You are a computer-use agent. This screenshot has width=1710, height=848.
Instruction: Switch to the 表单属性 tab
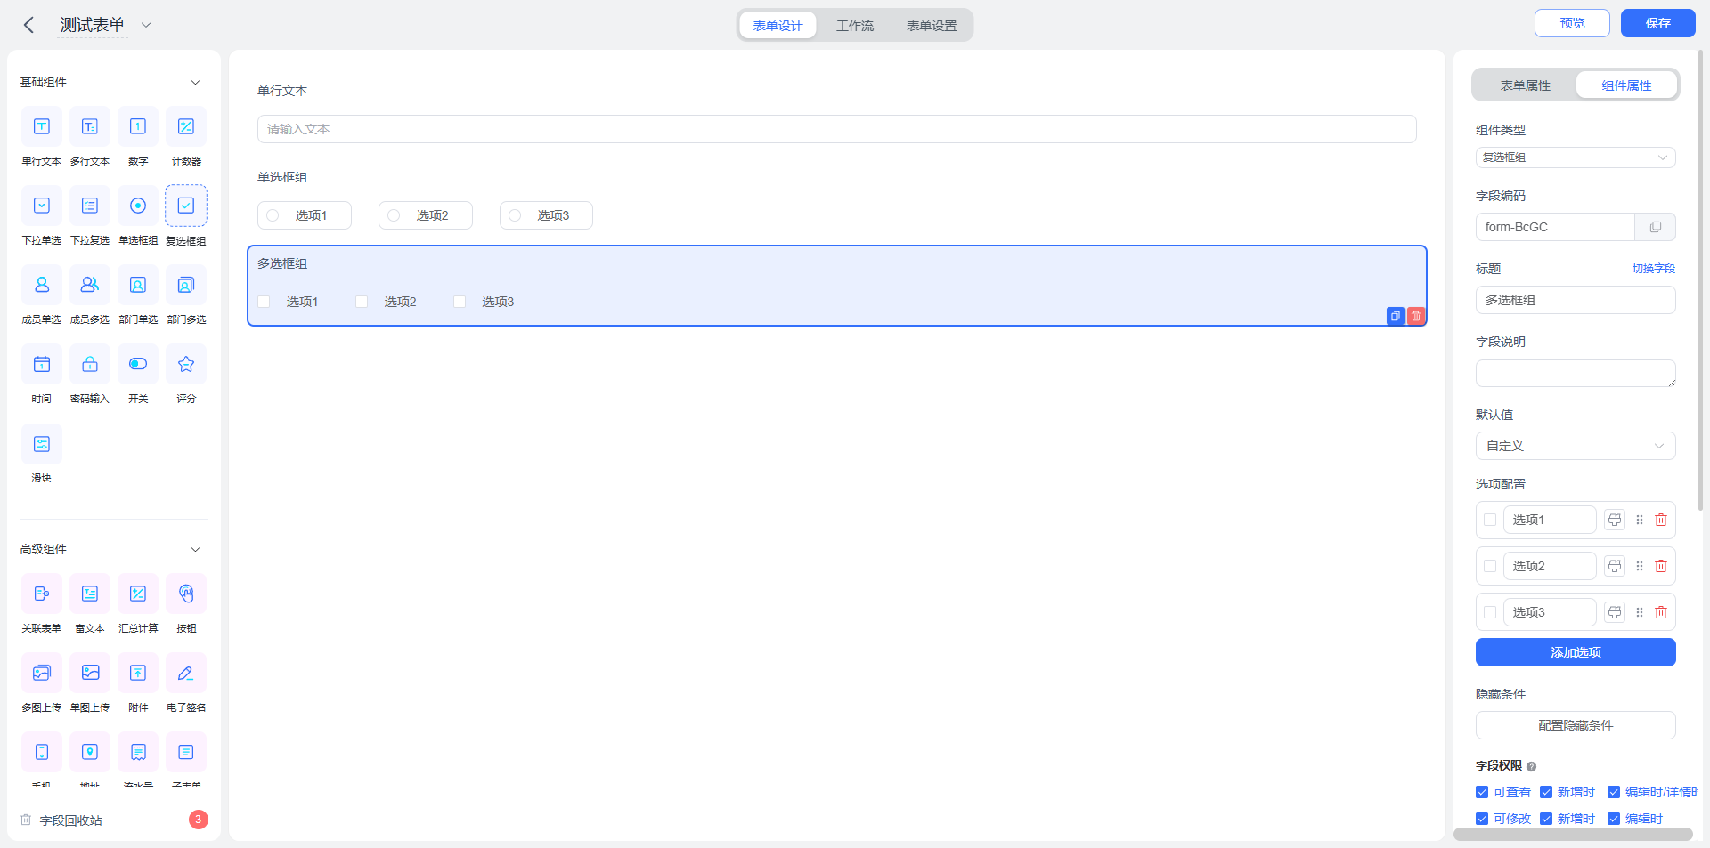click(x=1525, y=85)
